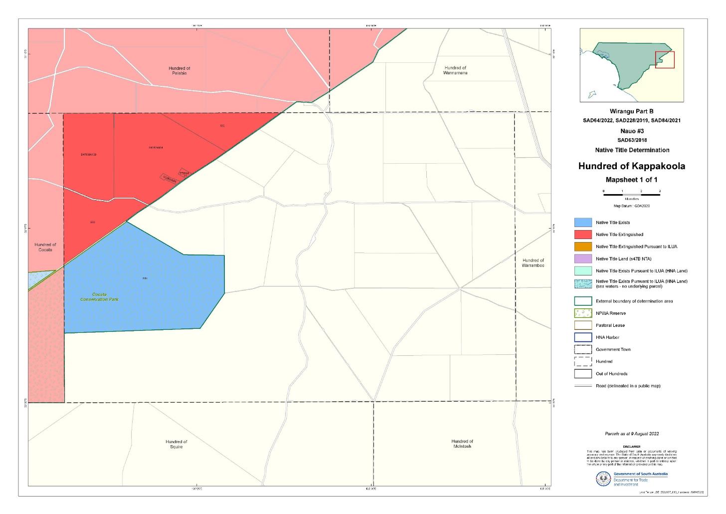Click the dotted sea waters legend swatch

click(x=583, y=283)
